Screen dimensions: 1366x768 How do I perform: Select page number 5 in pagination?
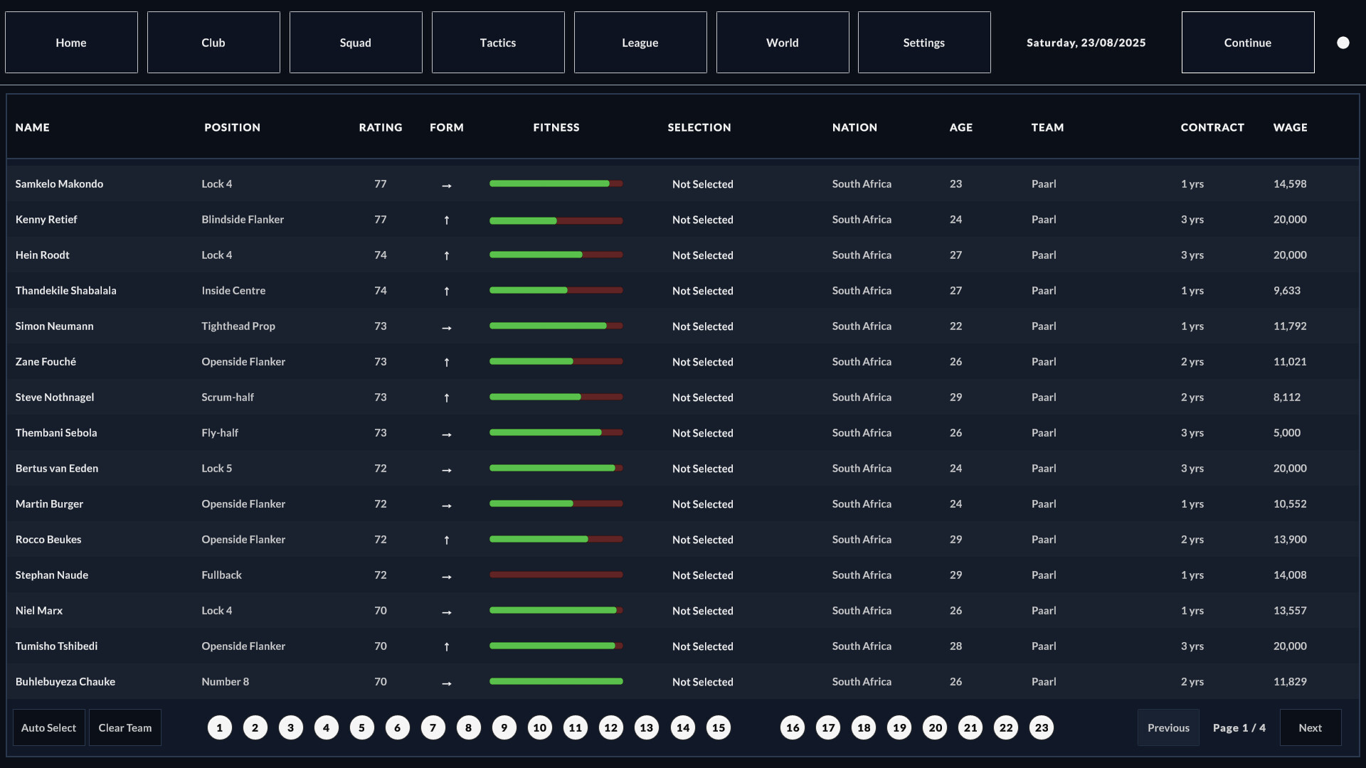click(x=362, y=727)
